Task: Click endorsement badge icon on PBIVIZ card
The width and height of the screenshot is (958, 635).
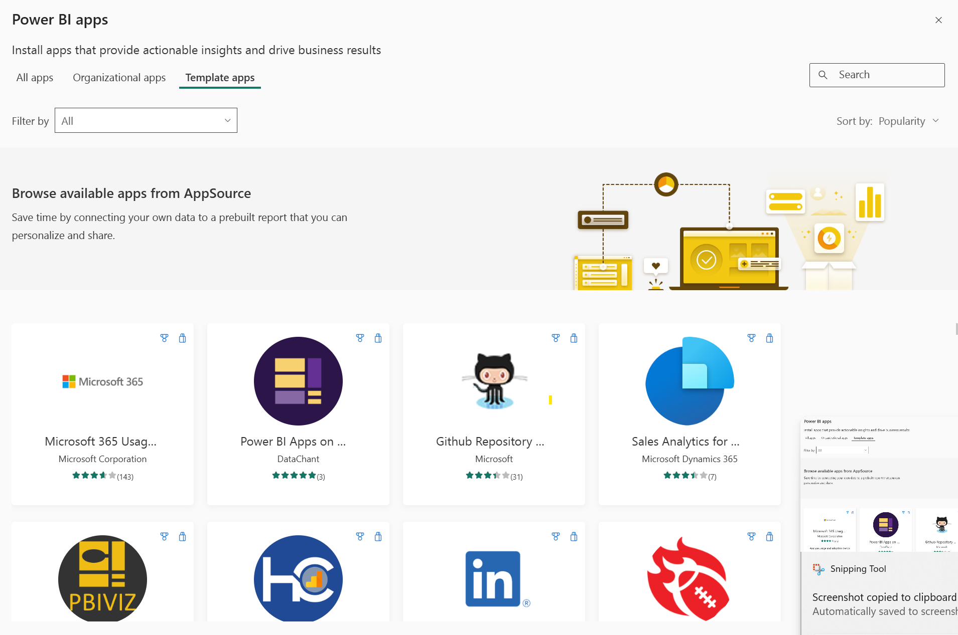Action: (164, 537)
